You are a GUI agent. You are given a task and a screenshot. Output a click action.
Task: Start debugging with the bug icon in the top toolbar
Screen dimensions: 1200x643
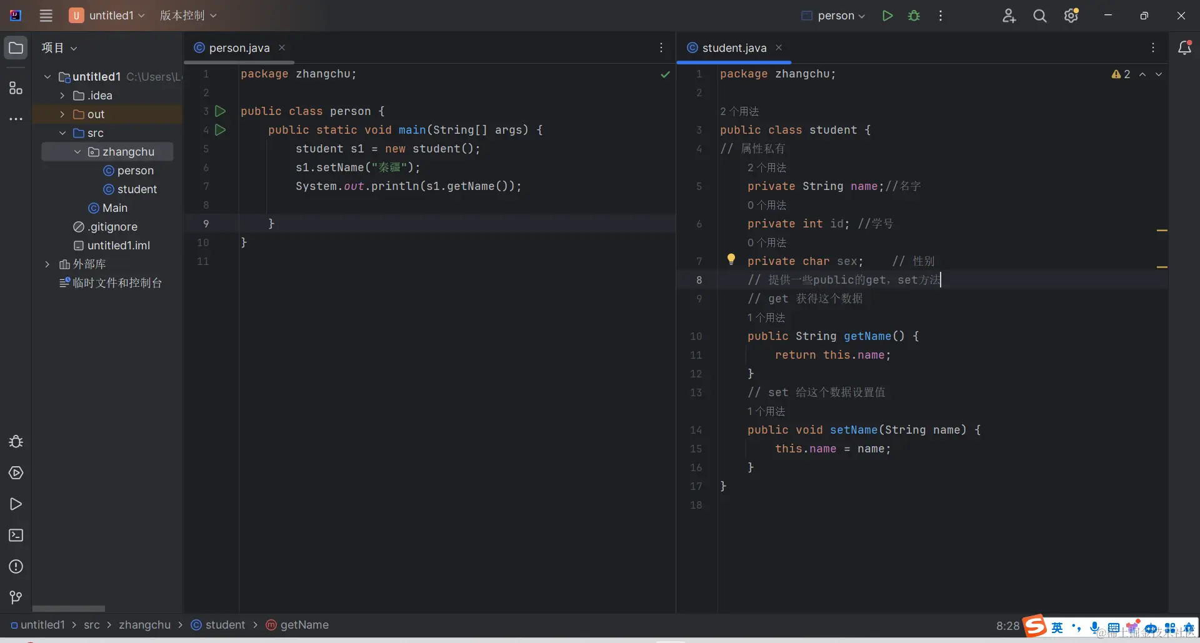[x=914, y=16]
